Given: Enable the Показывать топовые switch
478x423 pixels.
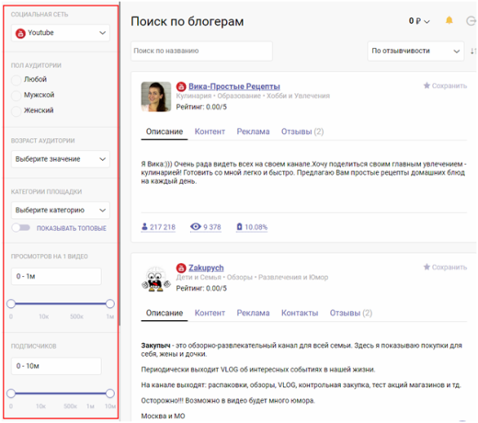Looking at the screenshot, I should [x=21, y=228].
